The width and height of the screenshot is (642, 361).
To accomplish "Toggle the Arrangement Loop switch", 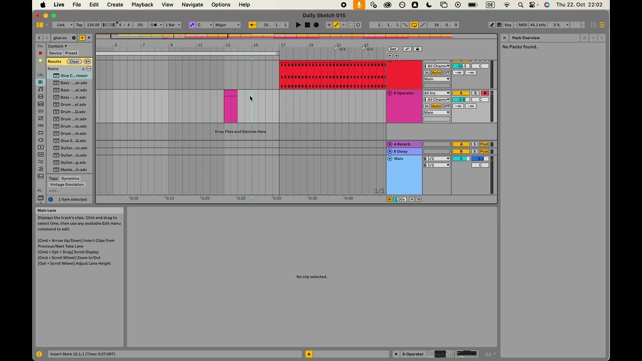I will 414,25.
